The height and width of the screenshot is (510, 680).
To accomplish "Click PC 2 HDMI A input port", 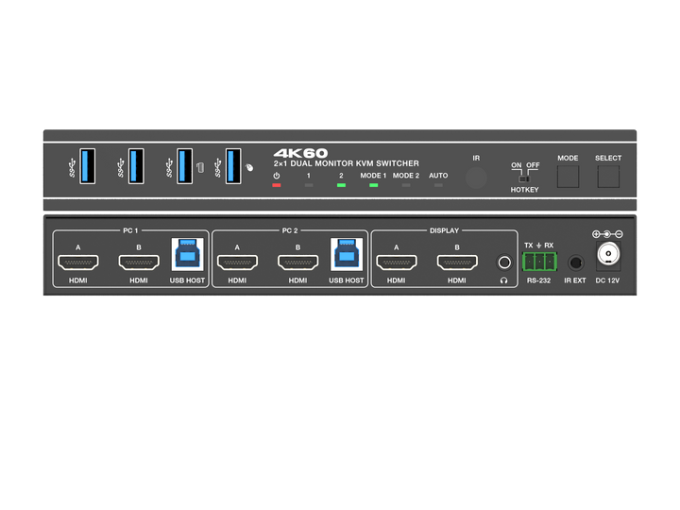I will tap(237, 263).
